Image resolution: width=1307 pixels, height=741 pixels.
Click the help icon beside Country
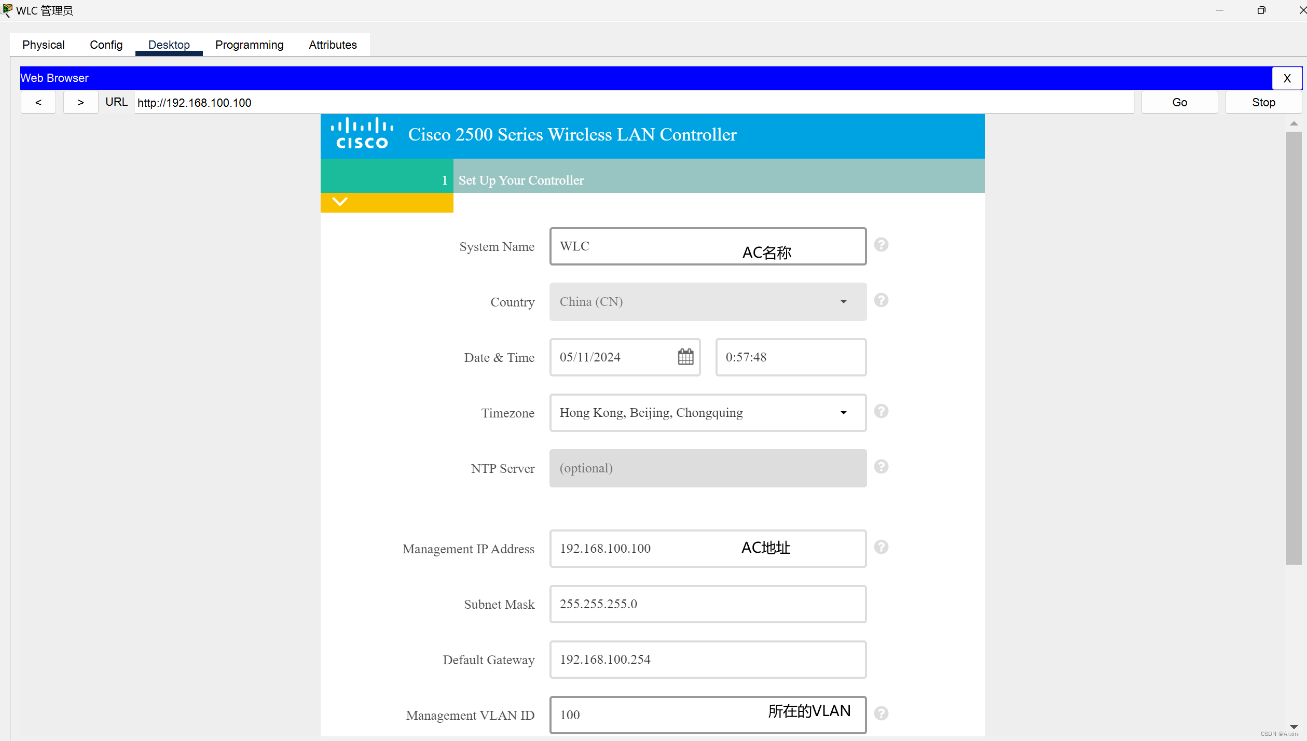point(880,300)
